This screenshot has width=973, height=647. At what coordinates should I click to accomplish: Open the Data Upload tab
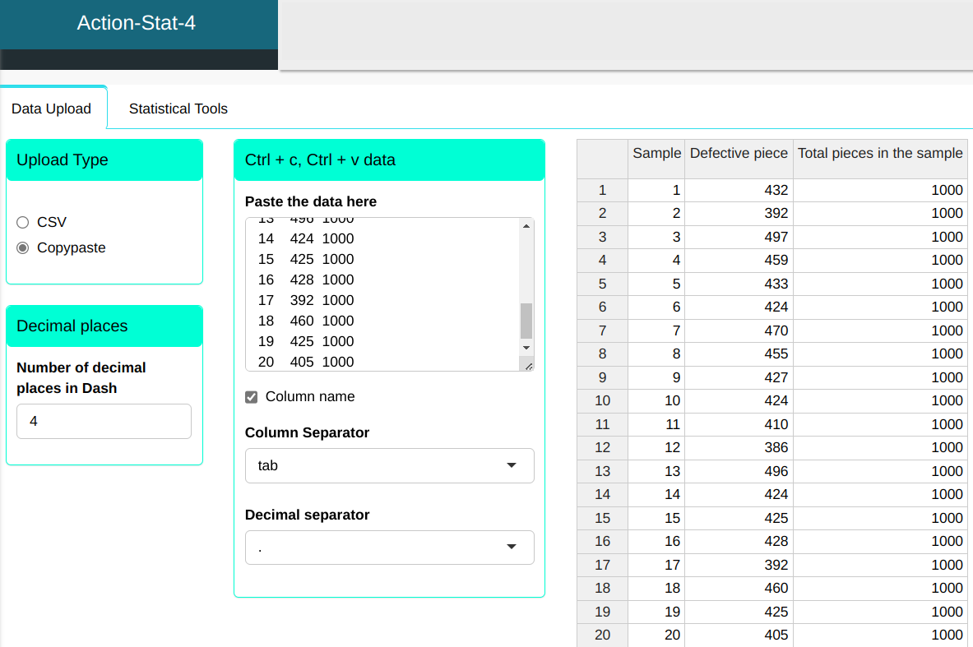point(51,109)
